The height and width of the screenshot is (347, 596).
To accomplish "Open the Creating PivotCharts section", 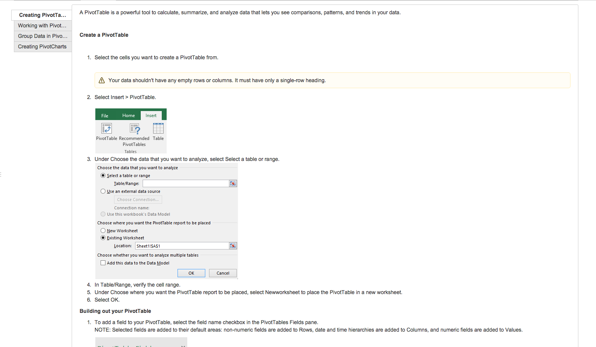I will coord(43,47).
